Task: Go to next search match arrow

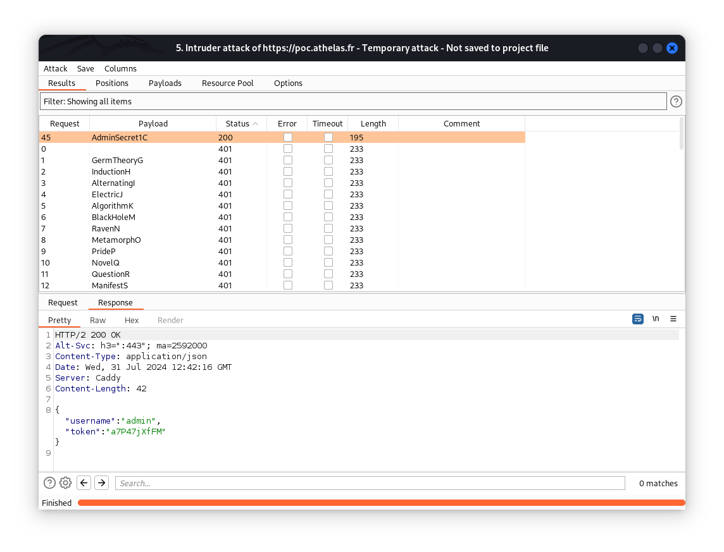Action: [x=101, y=483]
